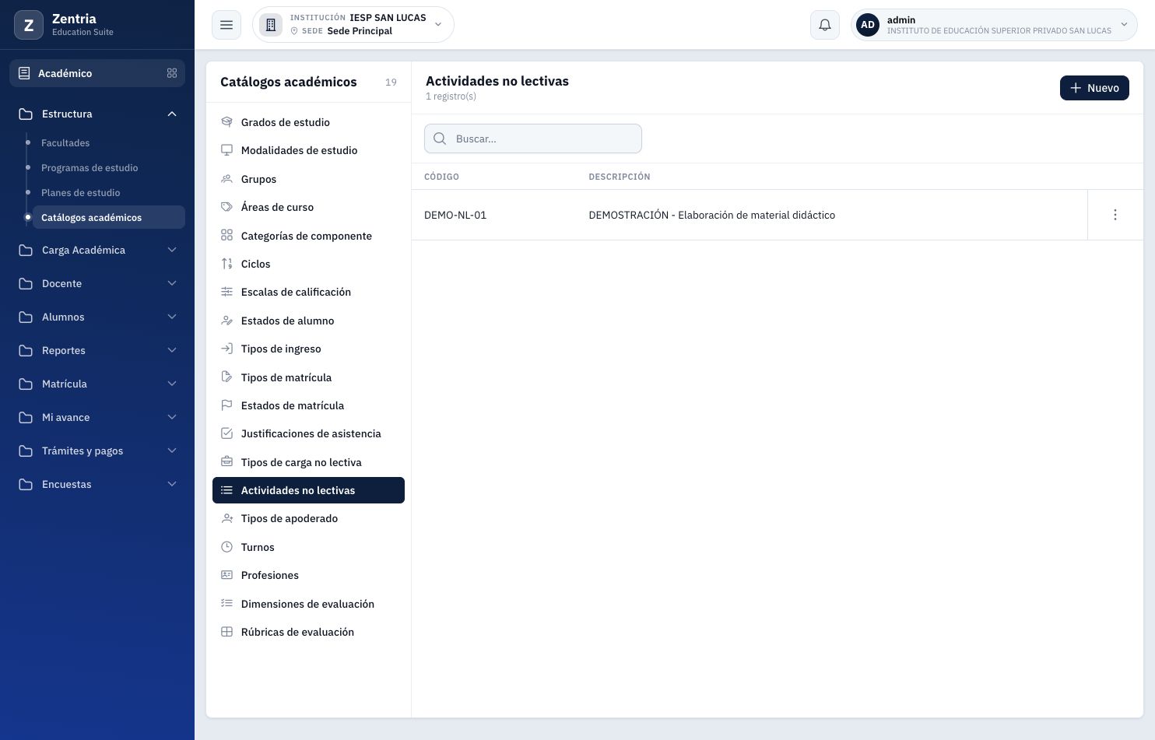Expand the Trámites y pagos section
This screenshot has height=740, width=1155.
pyautogui.click(x=97, y=451)
